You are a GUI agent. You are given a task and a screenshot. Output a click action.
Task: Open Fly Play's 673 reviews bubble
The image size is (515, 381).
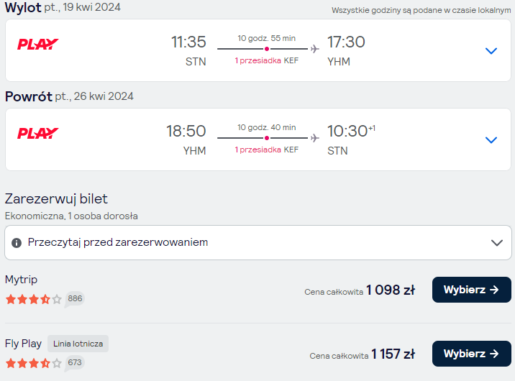click(75, 363)
